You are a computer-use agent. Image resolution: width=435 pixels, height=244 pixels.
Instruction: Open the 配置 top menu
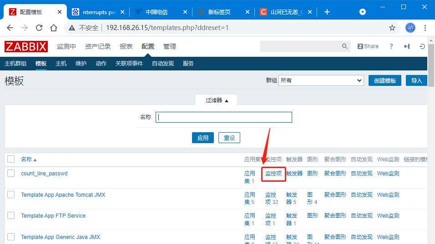(147, 46)
